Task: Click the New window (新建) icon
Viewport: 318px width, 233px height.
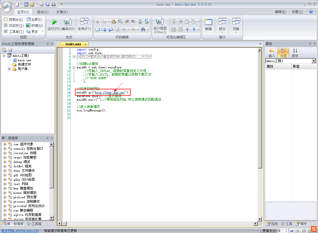Action: [208, 22]
